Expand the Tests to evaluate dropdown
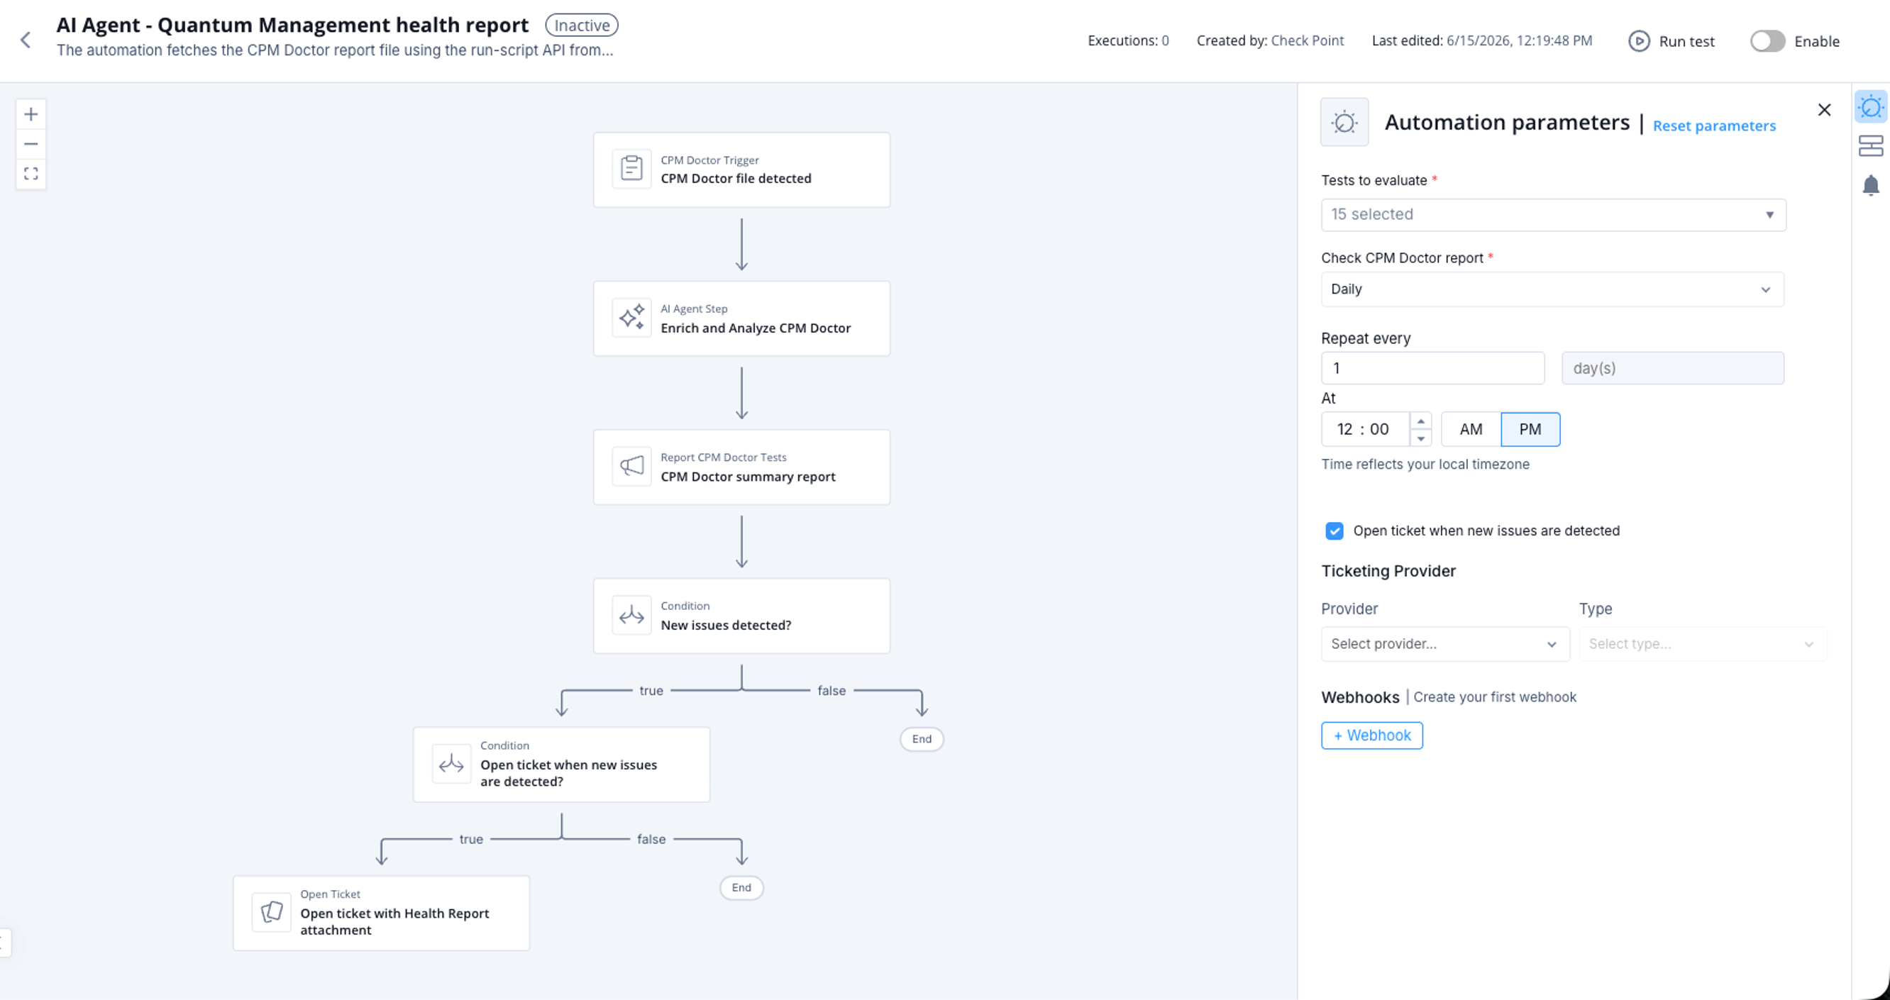The height and width of the screenshot is (1000, 1890). [x=1553, y=214]
